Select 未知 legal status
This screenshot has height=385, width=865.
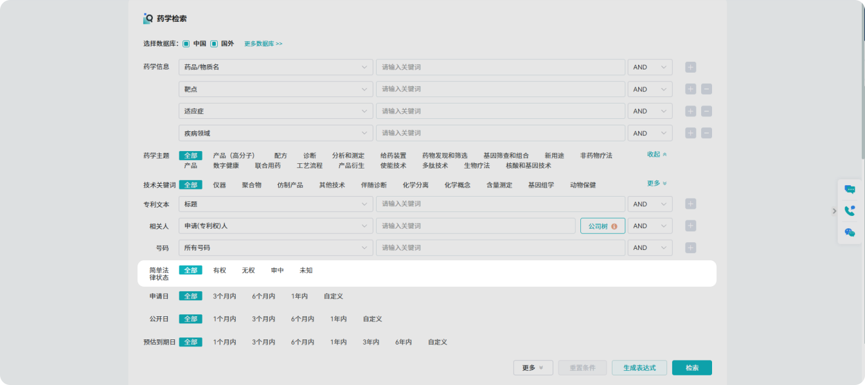click(x=306, y=271)
